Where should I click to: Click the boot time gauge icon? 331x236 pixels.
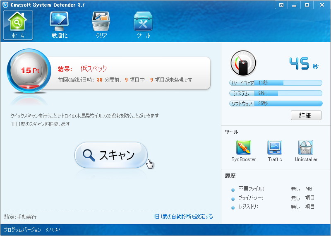pos(243,63)
